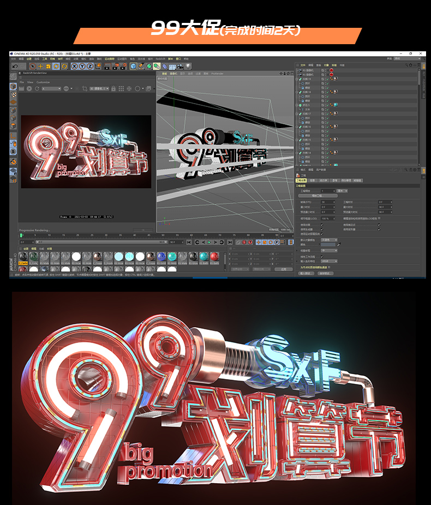Click the red record keyframe button

point(244,242)
